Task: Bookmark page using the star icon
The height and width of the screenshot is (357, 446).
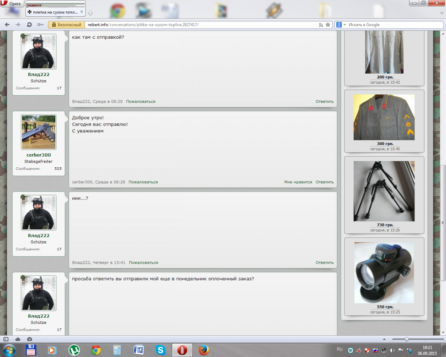Action: [x=328, y=25]
